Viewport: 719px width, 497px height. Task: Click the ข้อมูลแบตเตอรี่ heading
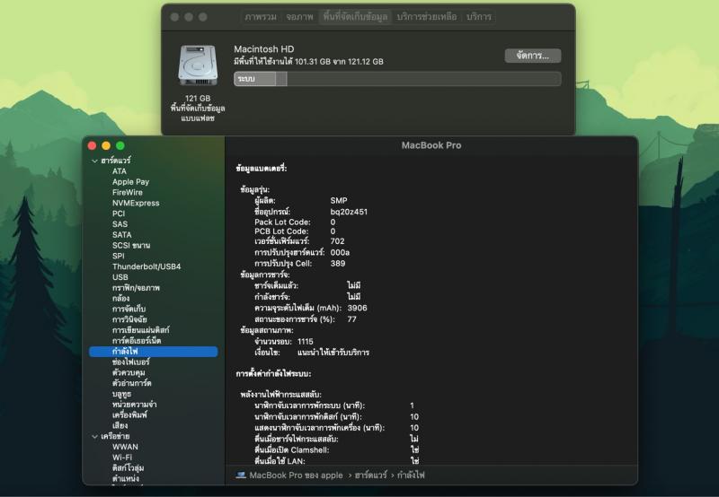[x=262, y=168]
